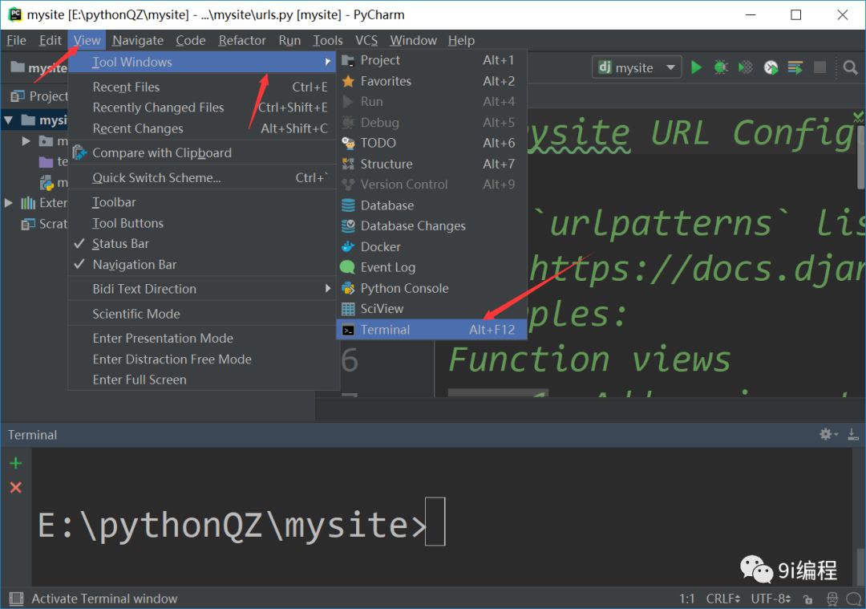Open the Navigate menu
Screen dimensions: 866x609
(x=138, y=40)
